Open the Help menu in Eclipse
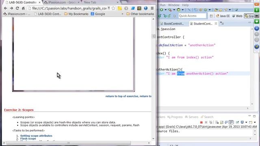This screenshot has width=260, height=146. [185, 5]
